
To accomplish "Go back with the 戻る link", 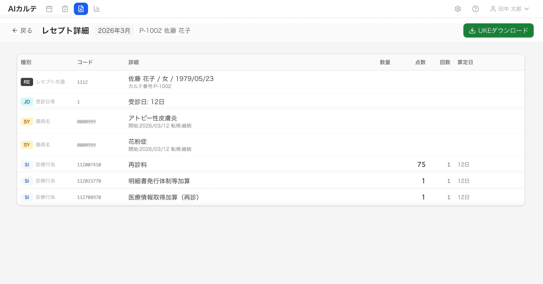I will [22, 31].
